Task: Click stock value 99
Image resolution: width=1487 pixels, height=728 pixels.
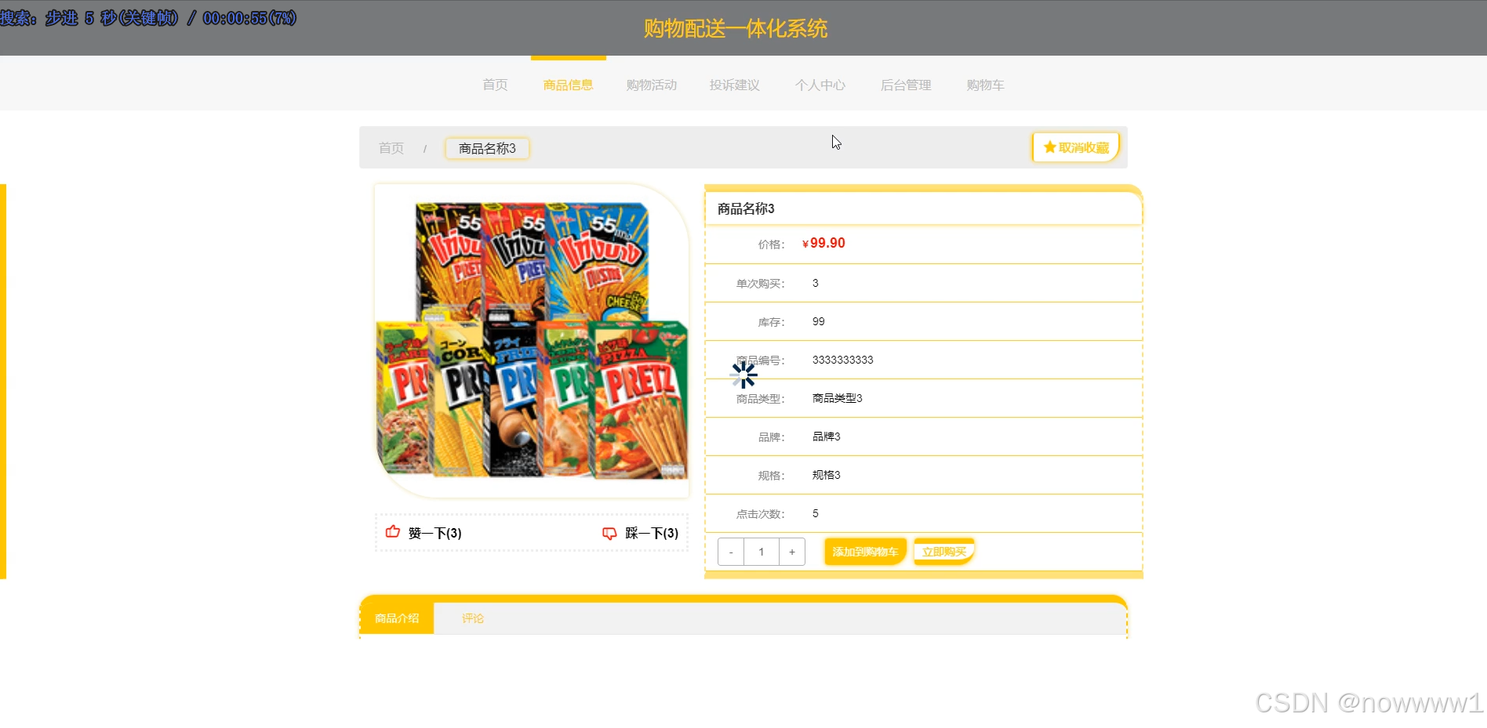Action: [x=819, y=321]
